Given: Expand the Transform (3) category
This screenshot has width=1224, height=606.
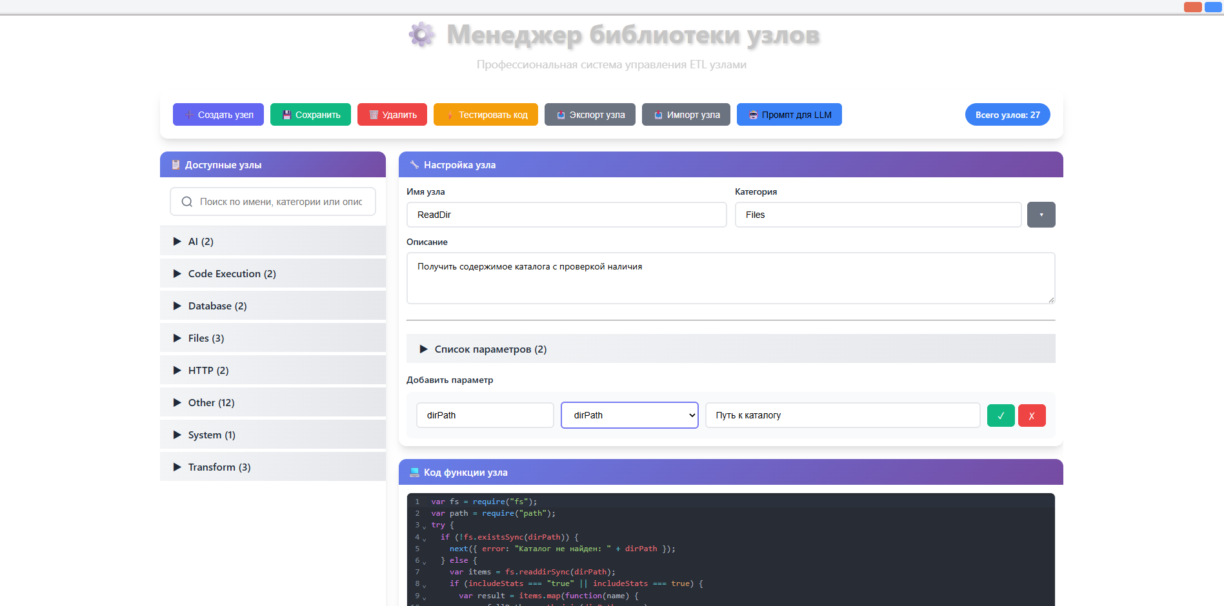Looking at the screenshot, I should [273, 467].
